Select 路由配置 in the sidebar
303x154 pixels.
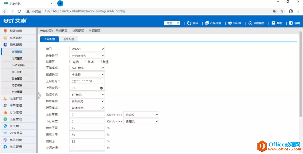pos(17,78)
